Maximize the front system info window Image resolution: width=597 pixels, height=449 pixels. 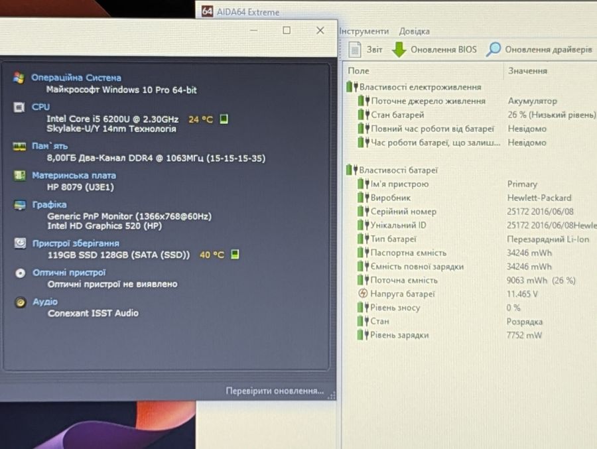point(287,31)
